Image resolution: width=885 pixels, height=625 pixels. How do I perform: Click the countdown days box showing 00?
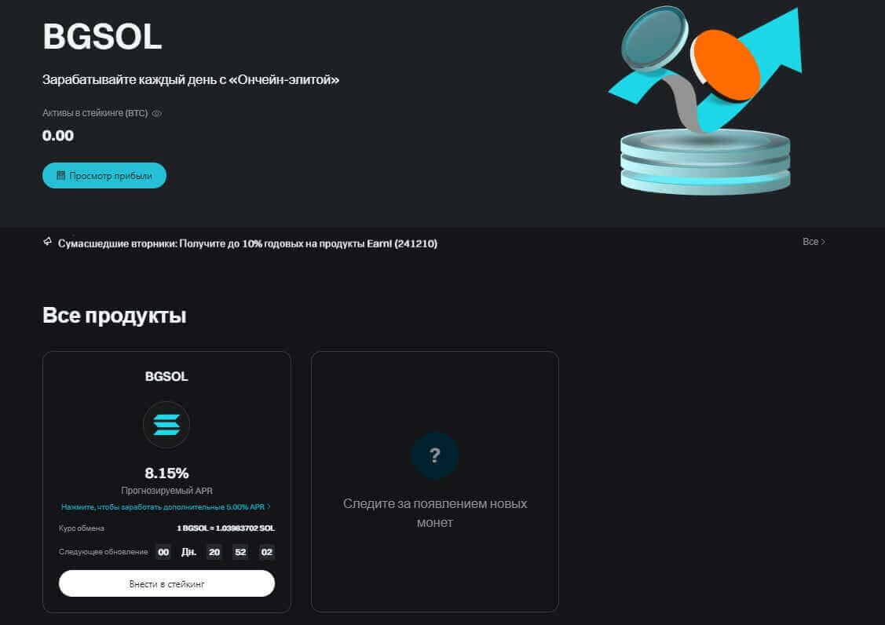pyautogui.click(x=163, y=552)
